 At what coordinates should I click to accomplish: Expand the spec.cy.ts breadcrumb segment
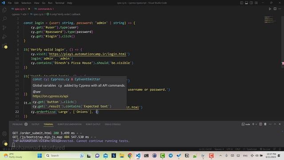37,14
